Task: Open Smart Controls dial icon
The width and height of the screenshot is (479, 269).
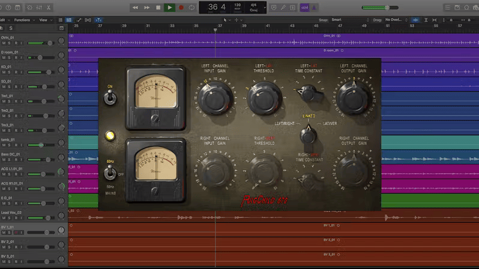Action: coord(29,7)
